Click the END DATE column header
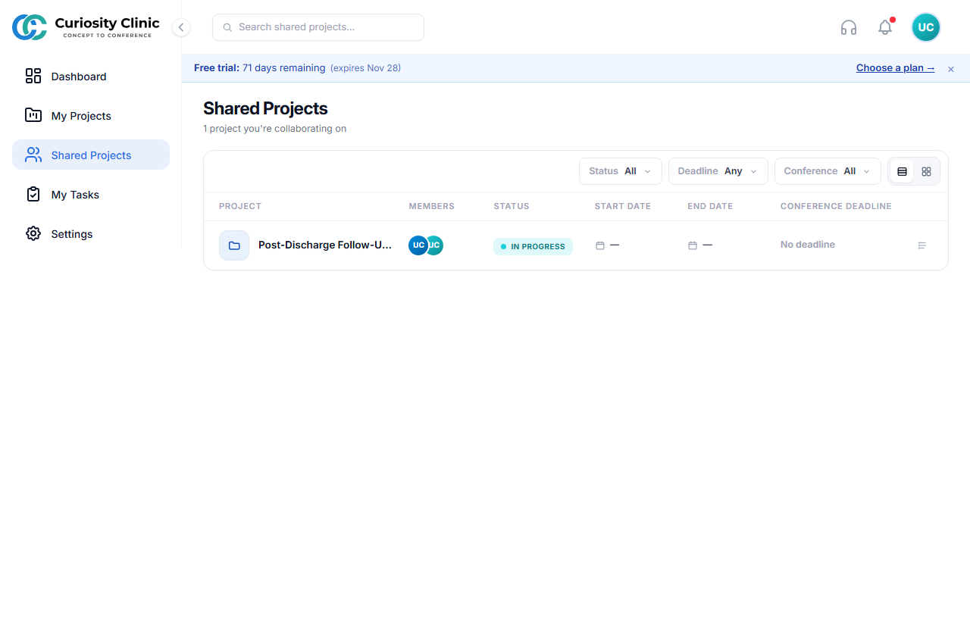The image size is (970, 628). click(x=710, y=206)
